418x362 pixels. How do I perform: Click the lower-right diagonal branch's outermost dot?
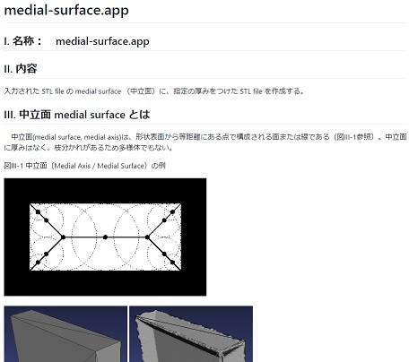(172, 263)
